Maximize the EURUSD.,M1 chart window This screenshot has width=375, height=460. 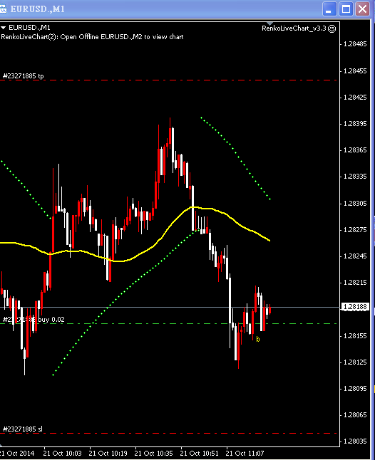click(x=346, y=9)
